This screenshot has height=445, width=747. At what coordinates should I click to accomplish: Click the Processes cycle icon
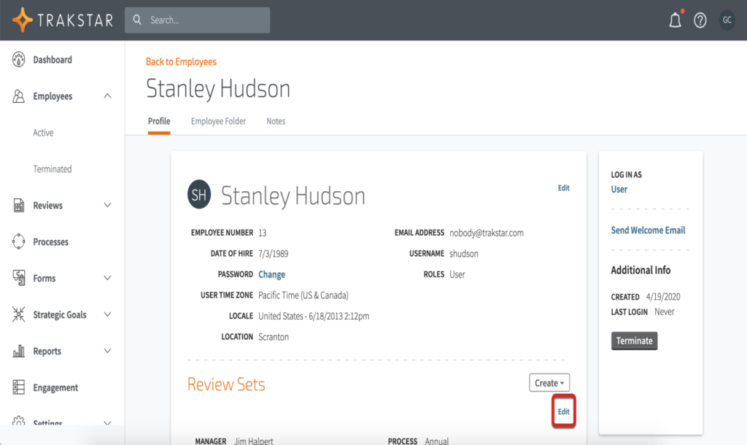click(19, 242)
